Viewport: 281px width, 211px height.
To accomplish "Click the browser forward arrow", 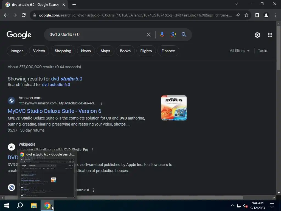I will [15, 15].
